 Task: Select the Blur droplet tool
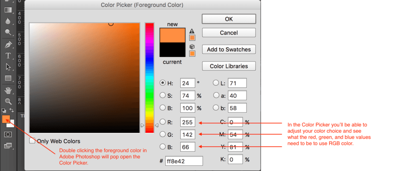tap(8, 21)
